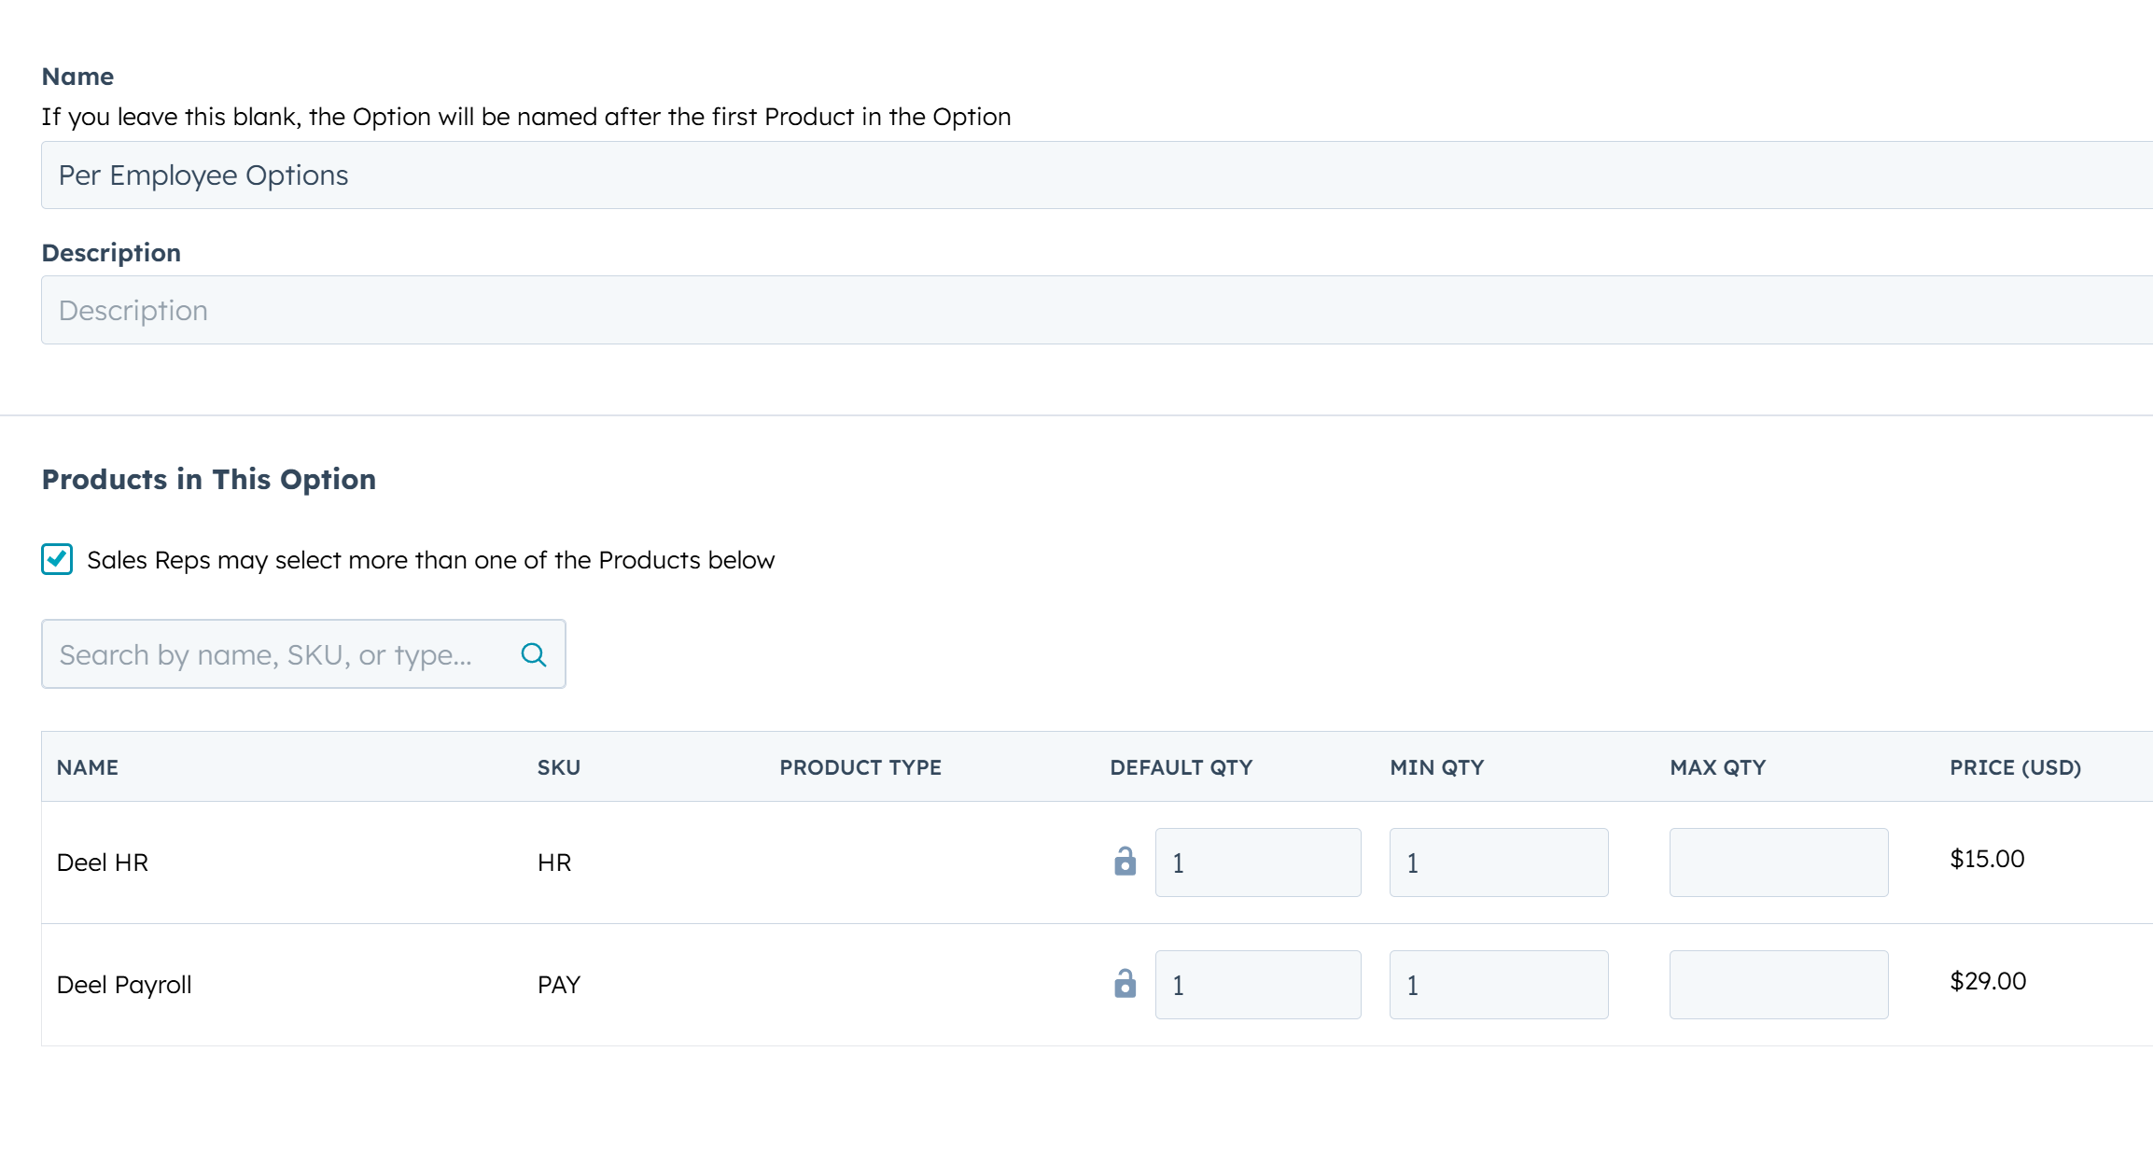This screenshot has height=1164, width=2153.
Task: Click the NAME column header
Action: (x=87, y=766)
